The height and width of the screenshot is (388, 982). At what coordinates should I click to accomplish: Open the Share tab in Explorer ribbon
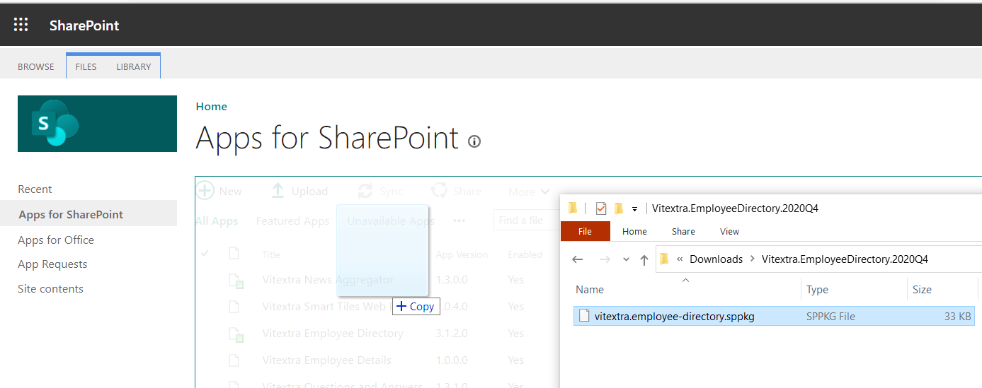tap(683, 231)
